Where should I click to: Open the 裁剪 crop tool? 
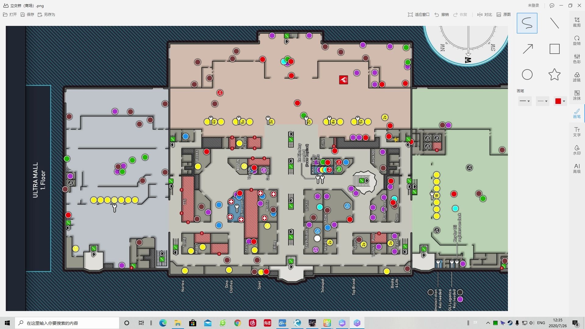tap(576, 22)
